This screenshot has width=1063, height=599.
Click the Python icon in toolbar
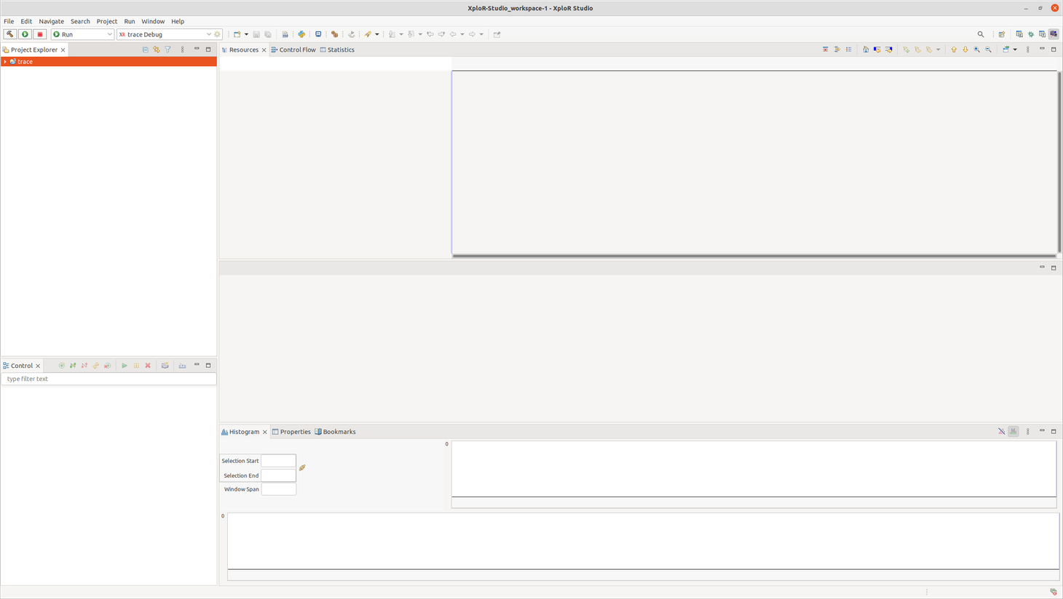point(301,34)
